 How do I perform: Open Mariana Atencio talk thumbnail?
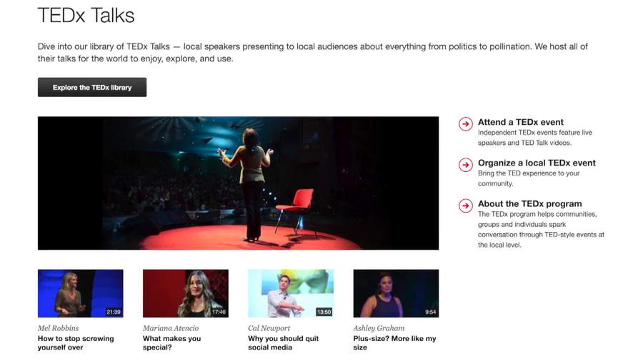pyautogui.click(x=185, y=293)
